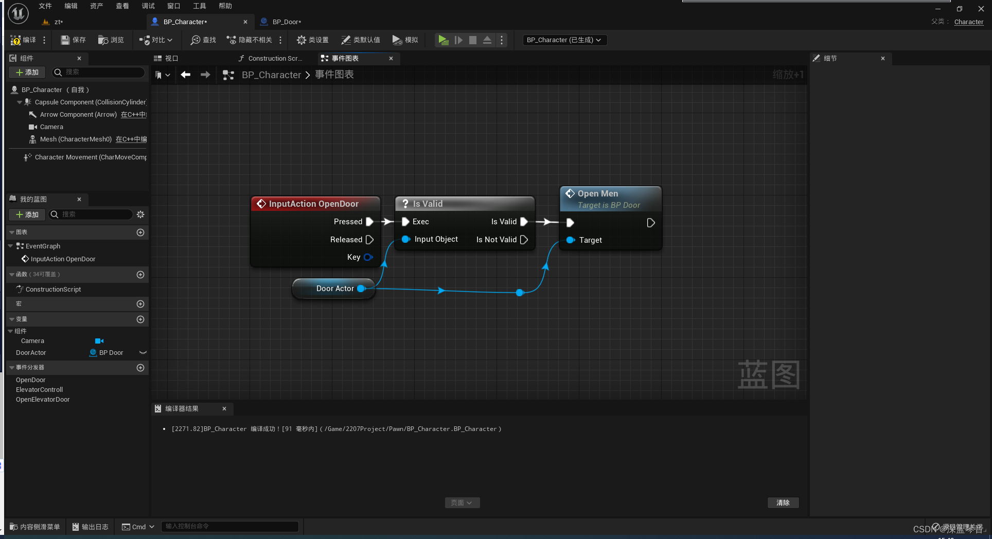Clear the compiler results
The height and width of the screenshot is (539, 992).
point(783,502)
